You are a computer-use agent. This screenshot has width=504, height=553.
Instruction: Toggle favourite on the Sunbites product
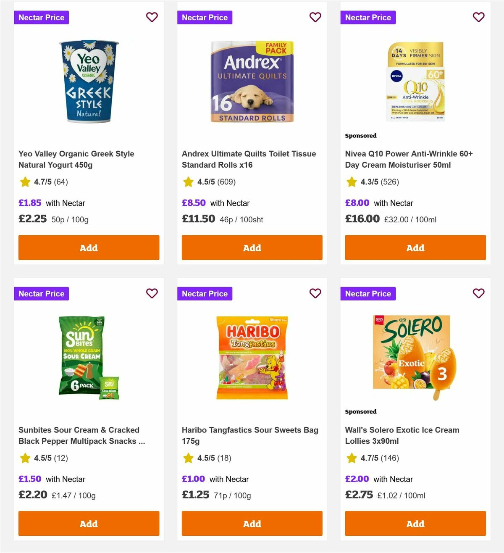pos(152,293)
